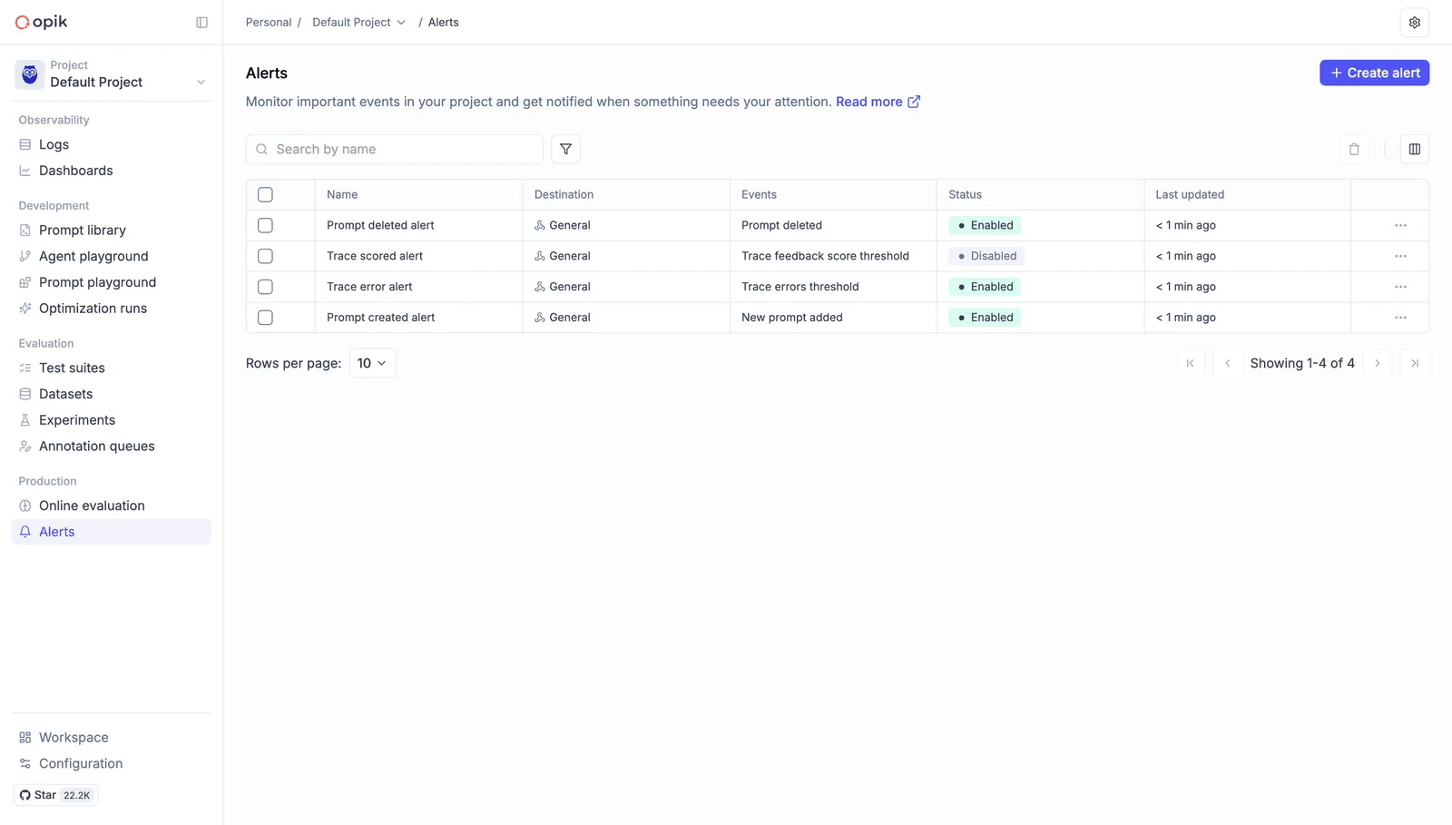Screen dimensions: 1452x825
Task: Open actions menu for Prompt created alert
Action: [x=1400, y=318]
